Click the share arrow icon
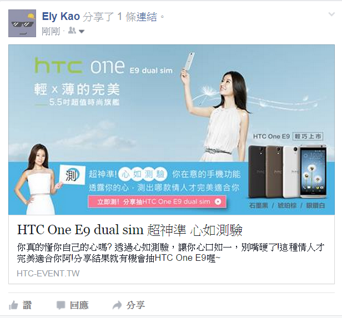342x318 pixels. coord(117,305)
